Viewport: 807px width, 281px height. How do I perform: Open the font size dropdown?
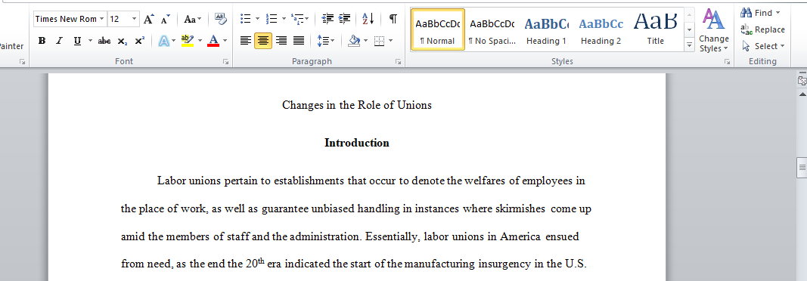pos(135,20)
